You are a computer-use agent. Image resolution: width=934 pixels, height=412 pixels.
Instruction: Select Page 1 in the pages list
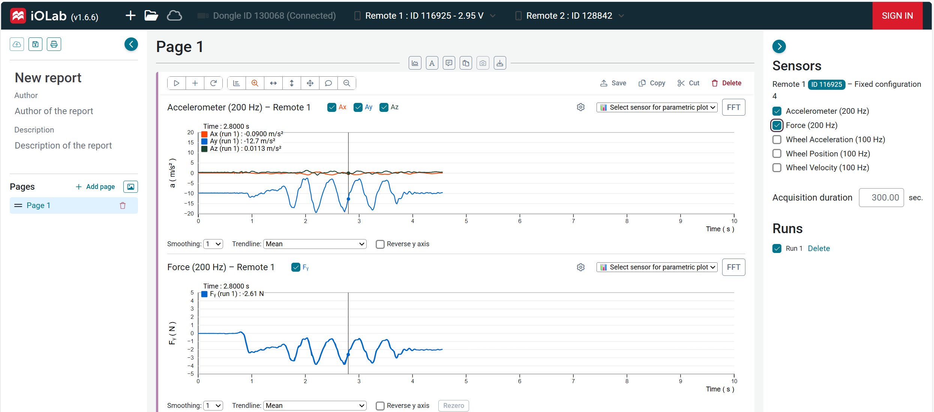tap(39, 205)
